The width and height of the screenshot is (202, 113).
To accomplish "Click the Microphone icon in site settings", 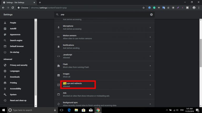I will [x=58, y=27].
